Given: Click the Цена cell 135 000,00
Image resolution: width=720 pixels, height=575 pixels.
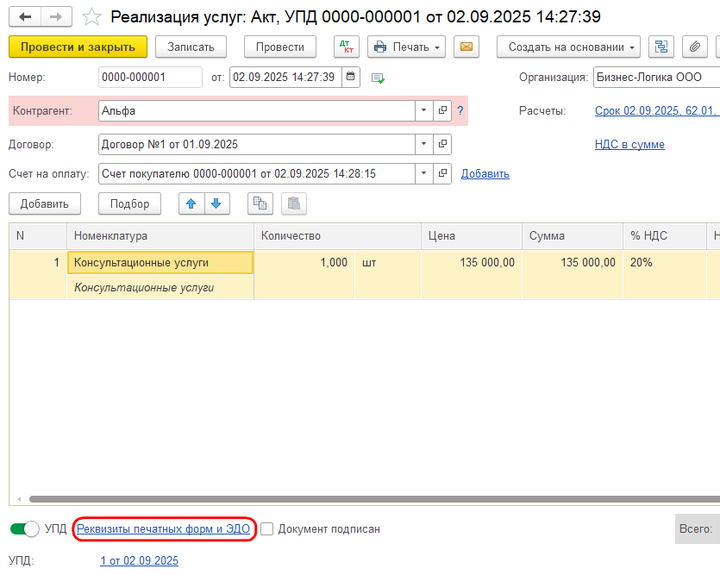Looking at the screenshot, I should click(x=472, y=262).
